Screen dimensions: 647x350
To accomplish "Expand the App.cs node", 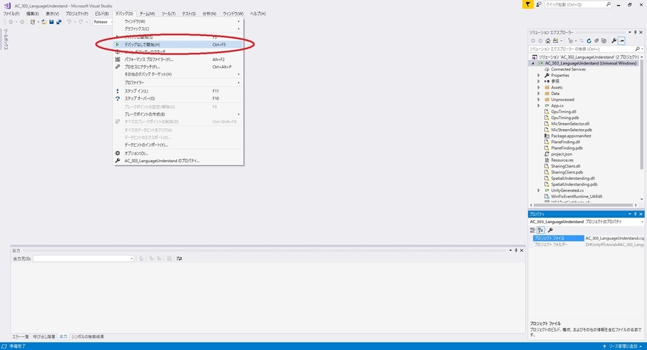I will [538, 106].
